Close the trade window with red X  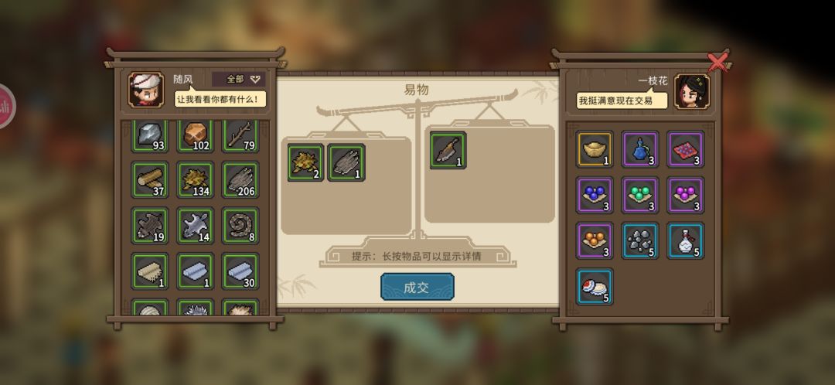[x=717, y=63]
